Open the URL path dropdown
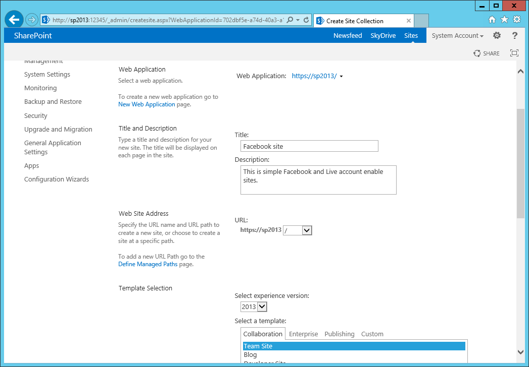The image size is (529, 367). 298,230
